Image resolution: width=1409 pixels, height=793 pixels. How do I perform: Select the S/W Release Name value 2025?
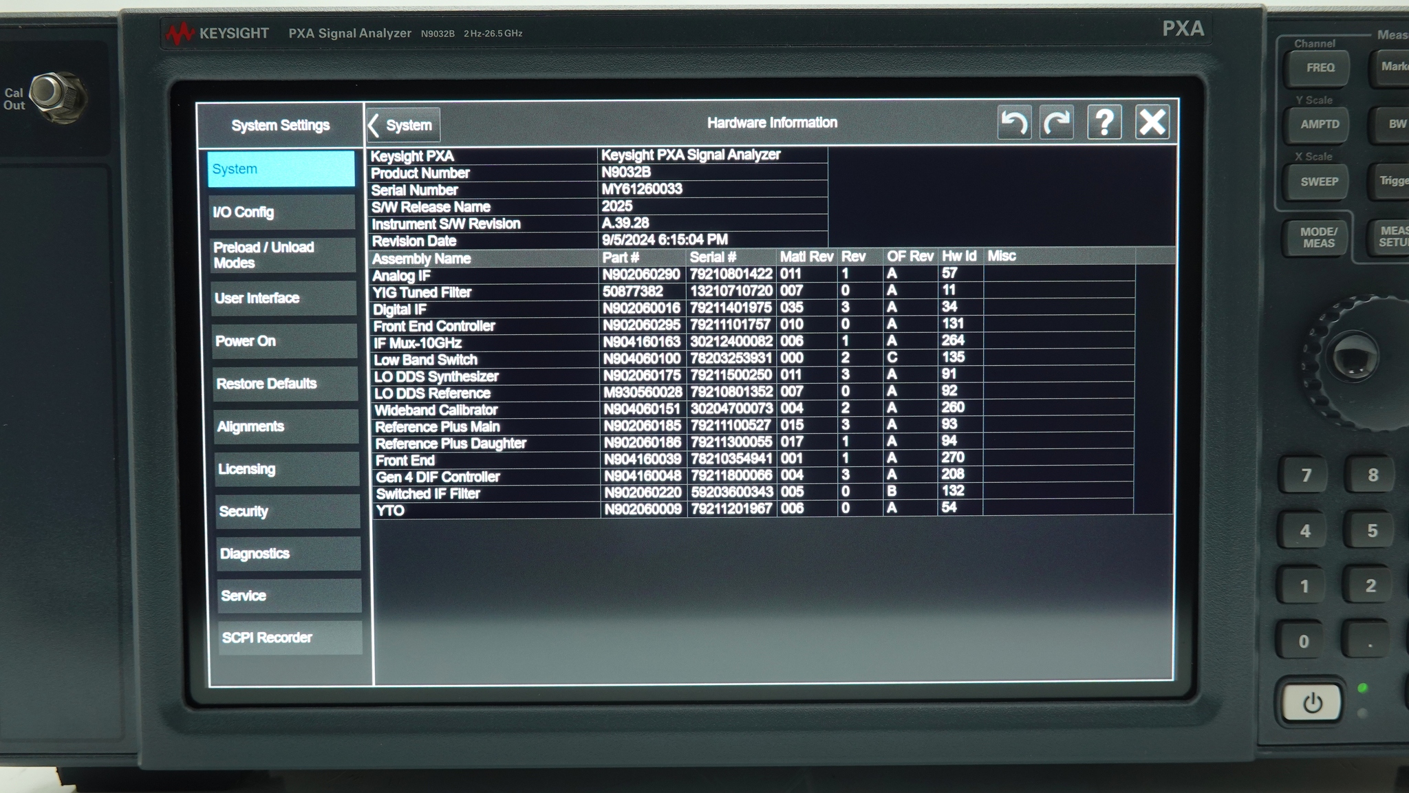tap(617, 206)
